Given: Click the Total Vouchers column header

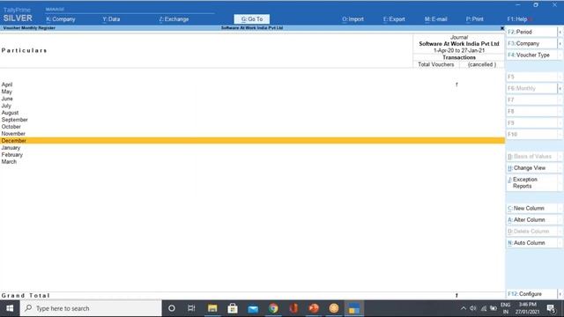Looking at the screenshot, I should tap(436, 64).
